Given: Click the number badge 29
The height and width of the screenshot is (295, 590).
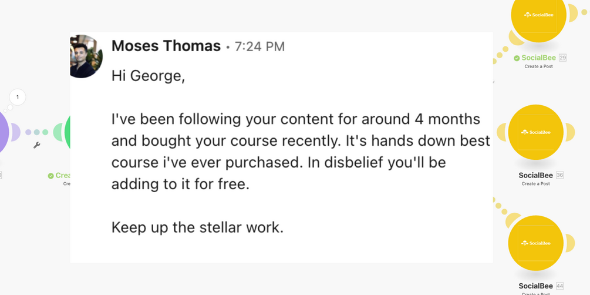Looking at the screenshot, I should point(562,58).
